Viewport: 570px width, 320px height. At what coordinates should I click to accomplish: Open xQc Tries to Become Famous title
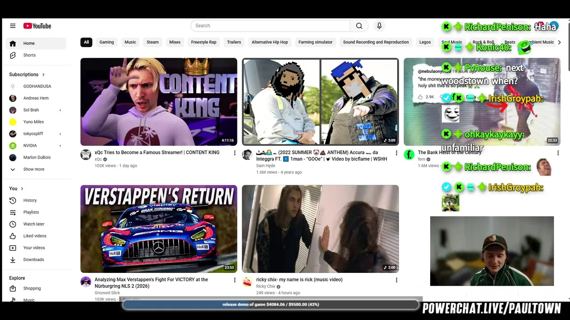click(x=157, y=152)
